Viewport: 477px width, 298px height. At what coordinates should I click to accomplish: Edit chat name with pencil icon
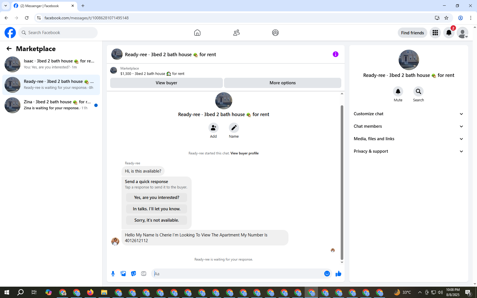(234, 128)
